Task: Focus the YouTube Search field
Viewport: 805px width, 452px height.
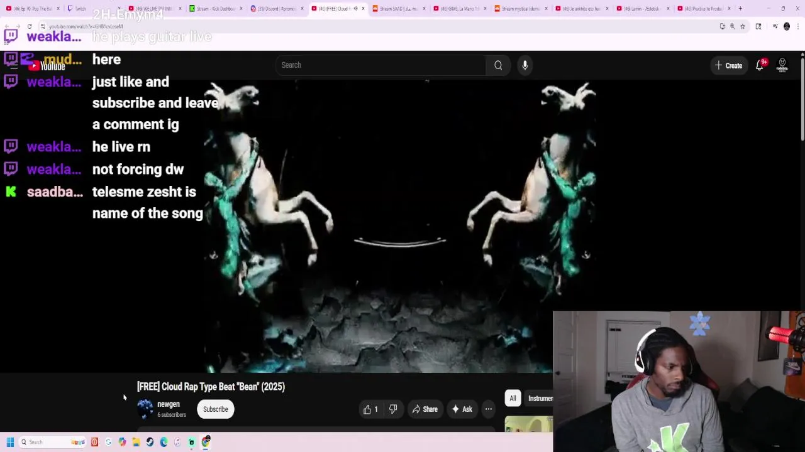Action: click(x=380, y=65)
